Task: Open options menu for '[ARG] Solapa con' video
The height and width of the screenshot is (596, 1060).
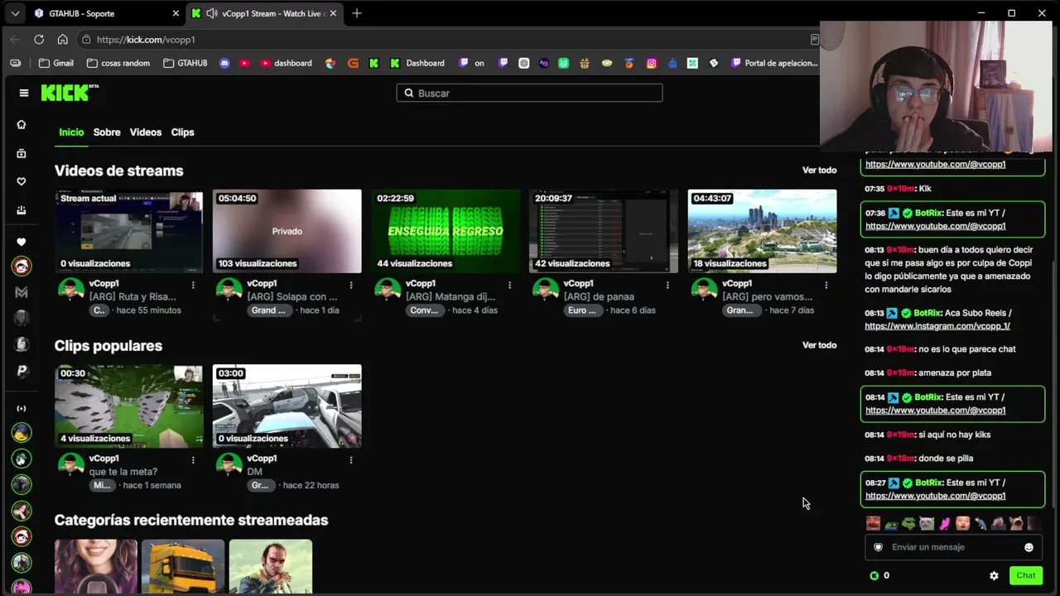Action: coord(351,286)
